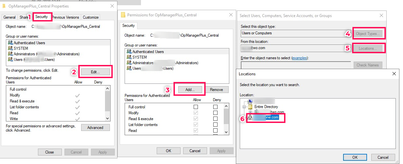Screen dimensions: 403x164
Task: Select the Security tab in Permissions dialog
Action: click(129, 26)
